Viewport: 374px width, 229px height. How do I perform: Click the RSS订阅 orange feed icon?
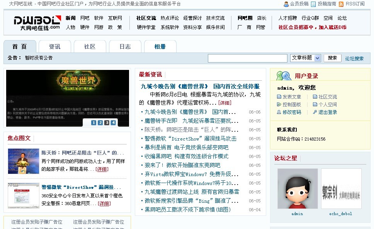341,4
